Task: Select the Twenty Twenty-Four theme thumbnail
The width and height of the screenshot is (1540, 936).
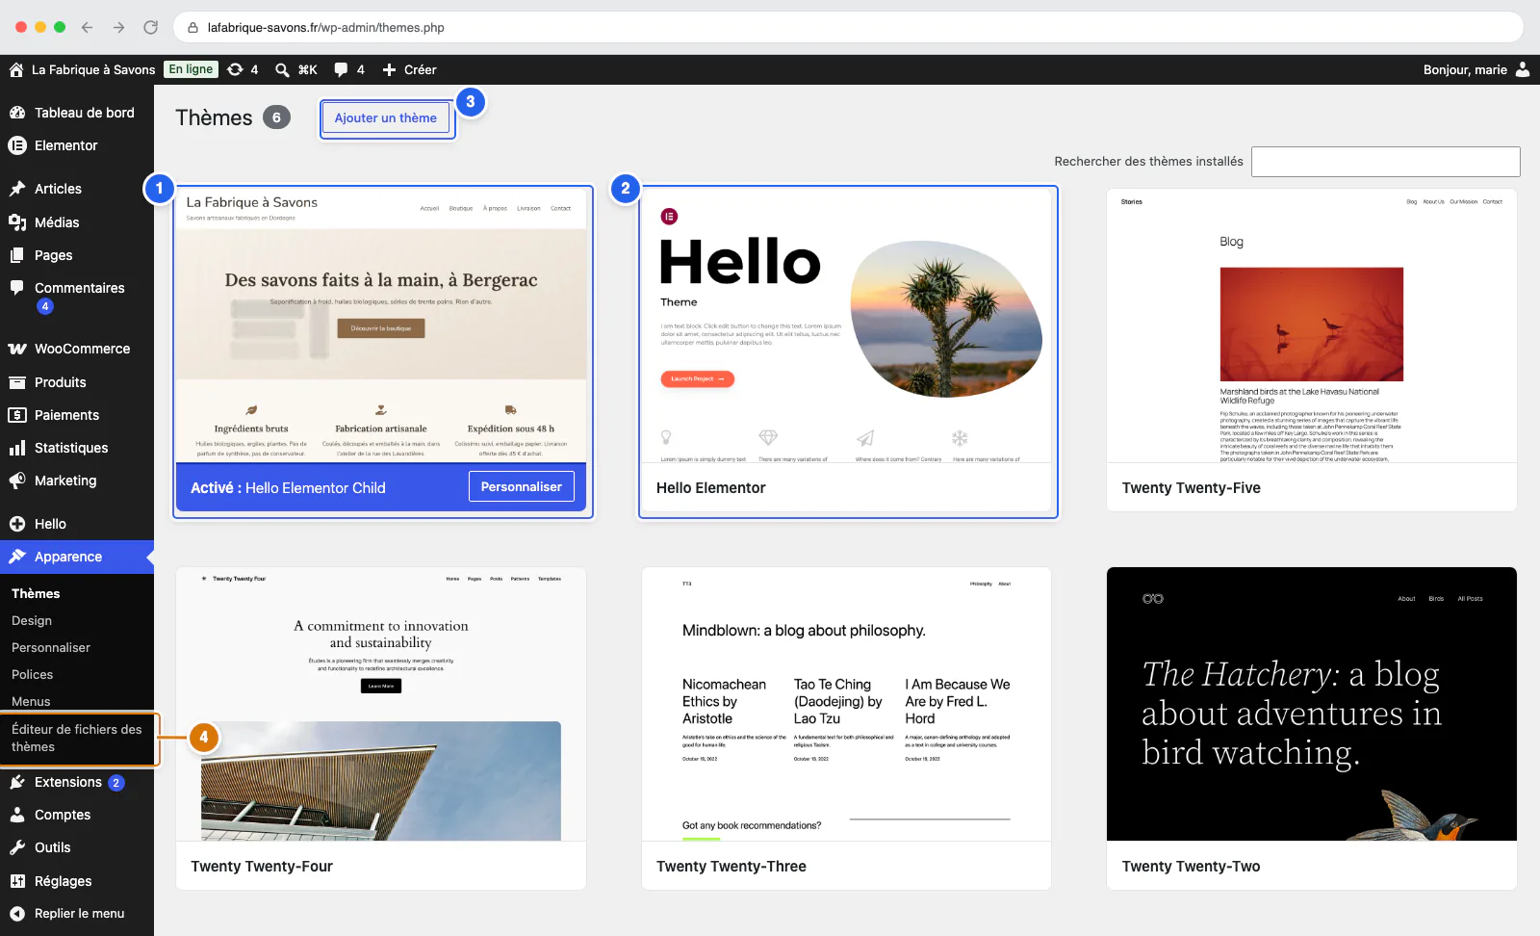Action: tap(381, 704)
